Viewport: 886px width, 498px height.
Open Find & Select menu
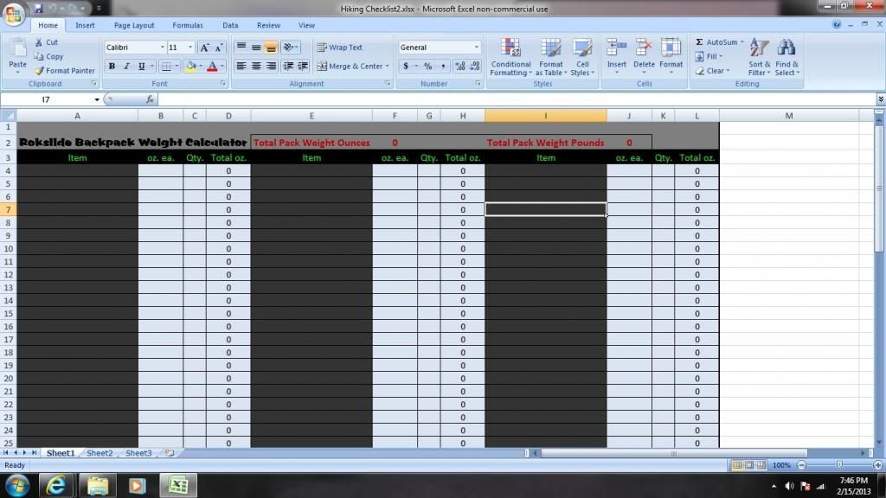click(x=786, y=57)
